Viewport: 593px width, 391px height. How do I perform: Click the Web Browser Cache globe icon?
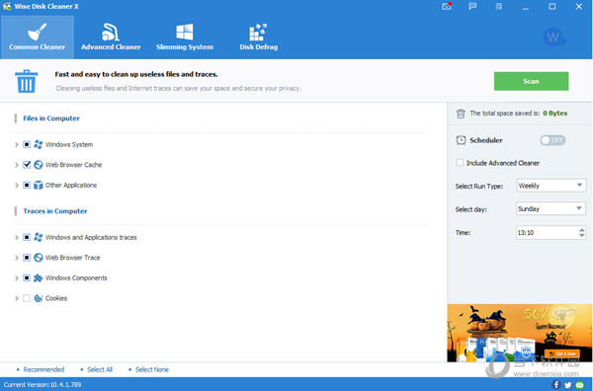click(39, 165)
